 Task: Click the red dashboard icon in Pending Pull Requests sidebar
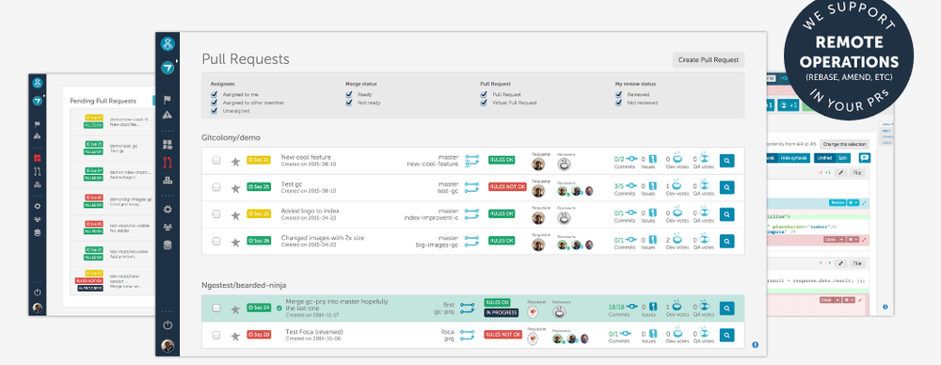pyautogui.click(x=38, y=158)
